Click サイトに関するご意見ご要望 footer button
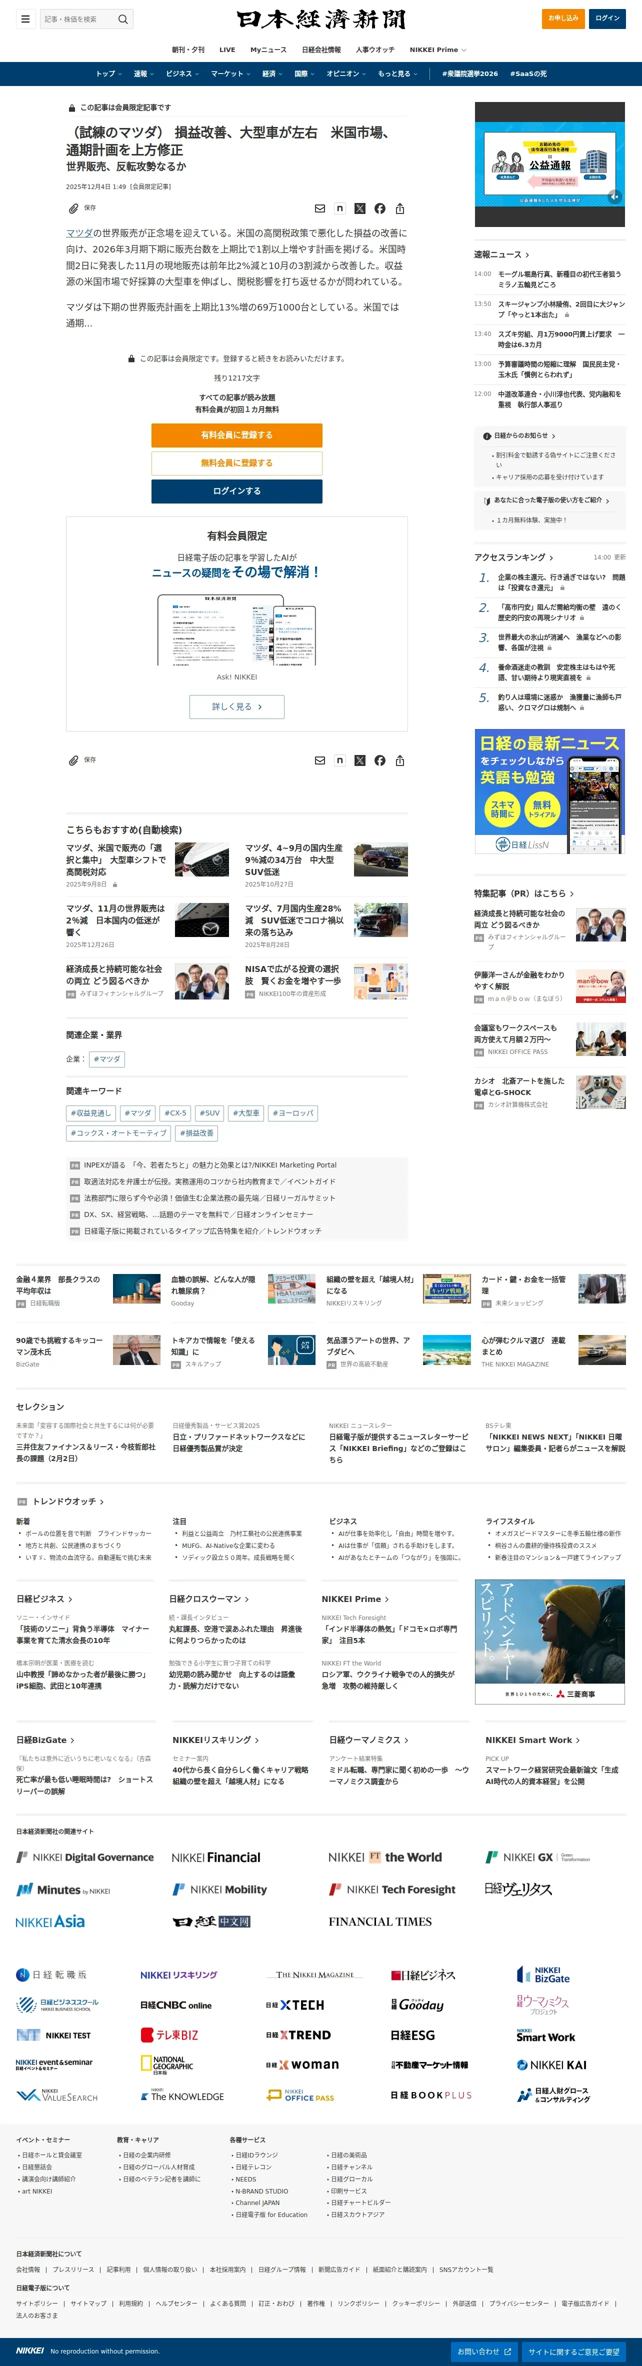642x2366 pixels. coord(574,2351)
